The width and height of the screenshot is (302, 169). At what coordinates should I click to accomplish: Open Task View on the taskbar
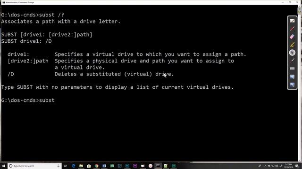[x=66, y=166]
